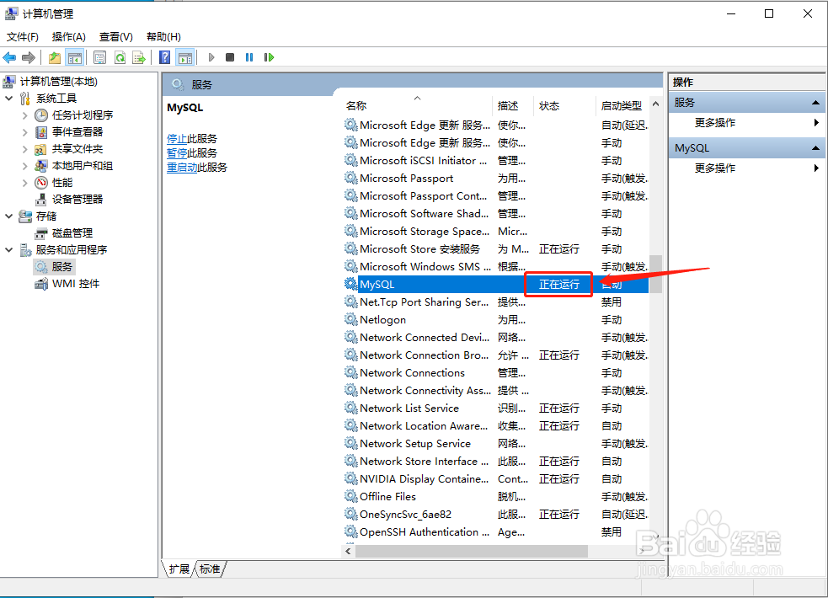This screenshot has width=828, height=598.
Task: Collapse the 存储 tree node
Action: 9,216
